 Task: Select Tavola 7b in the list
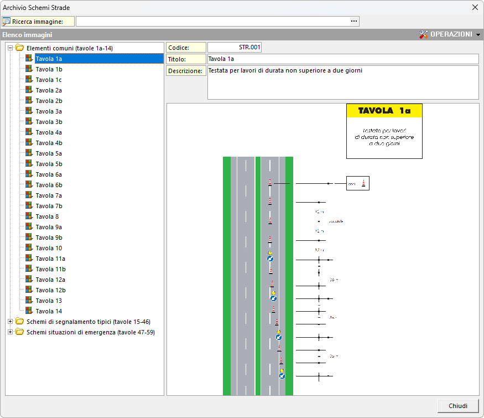click(49, 206)
